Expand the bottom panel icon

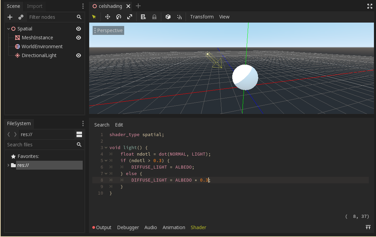(x=368, y=227)
